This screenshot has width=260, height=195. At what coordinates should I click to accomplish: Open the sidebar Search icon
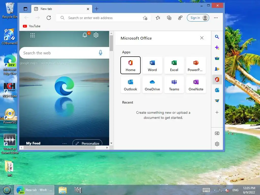217,37
